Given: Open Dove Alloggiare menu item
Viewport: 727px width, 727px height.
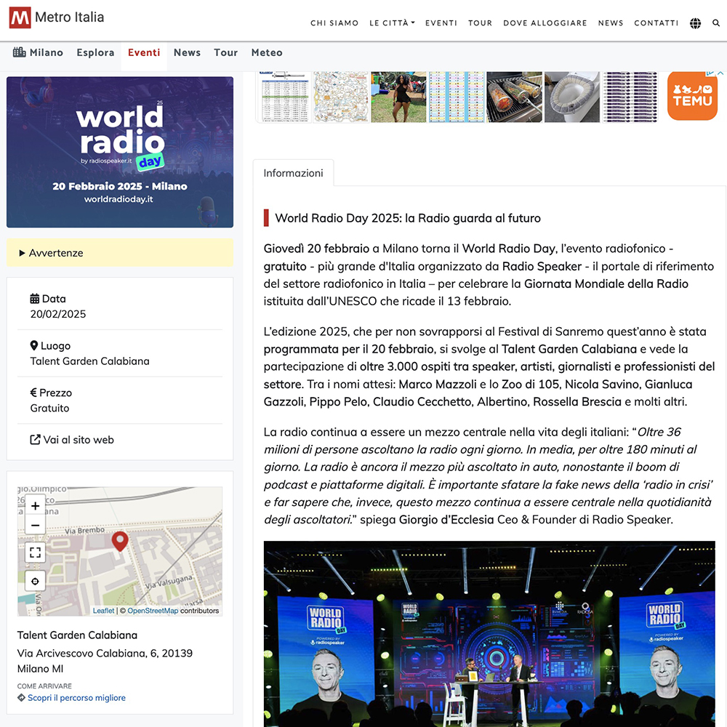Looking at the screenshot, I should [x=545, y=23].
